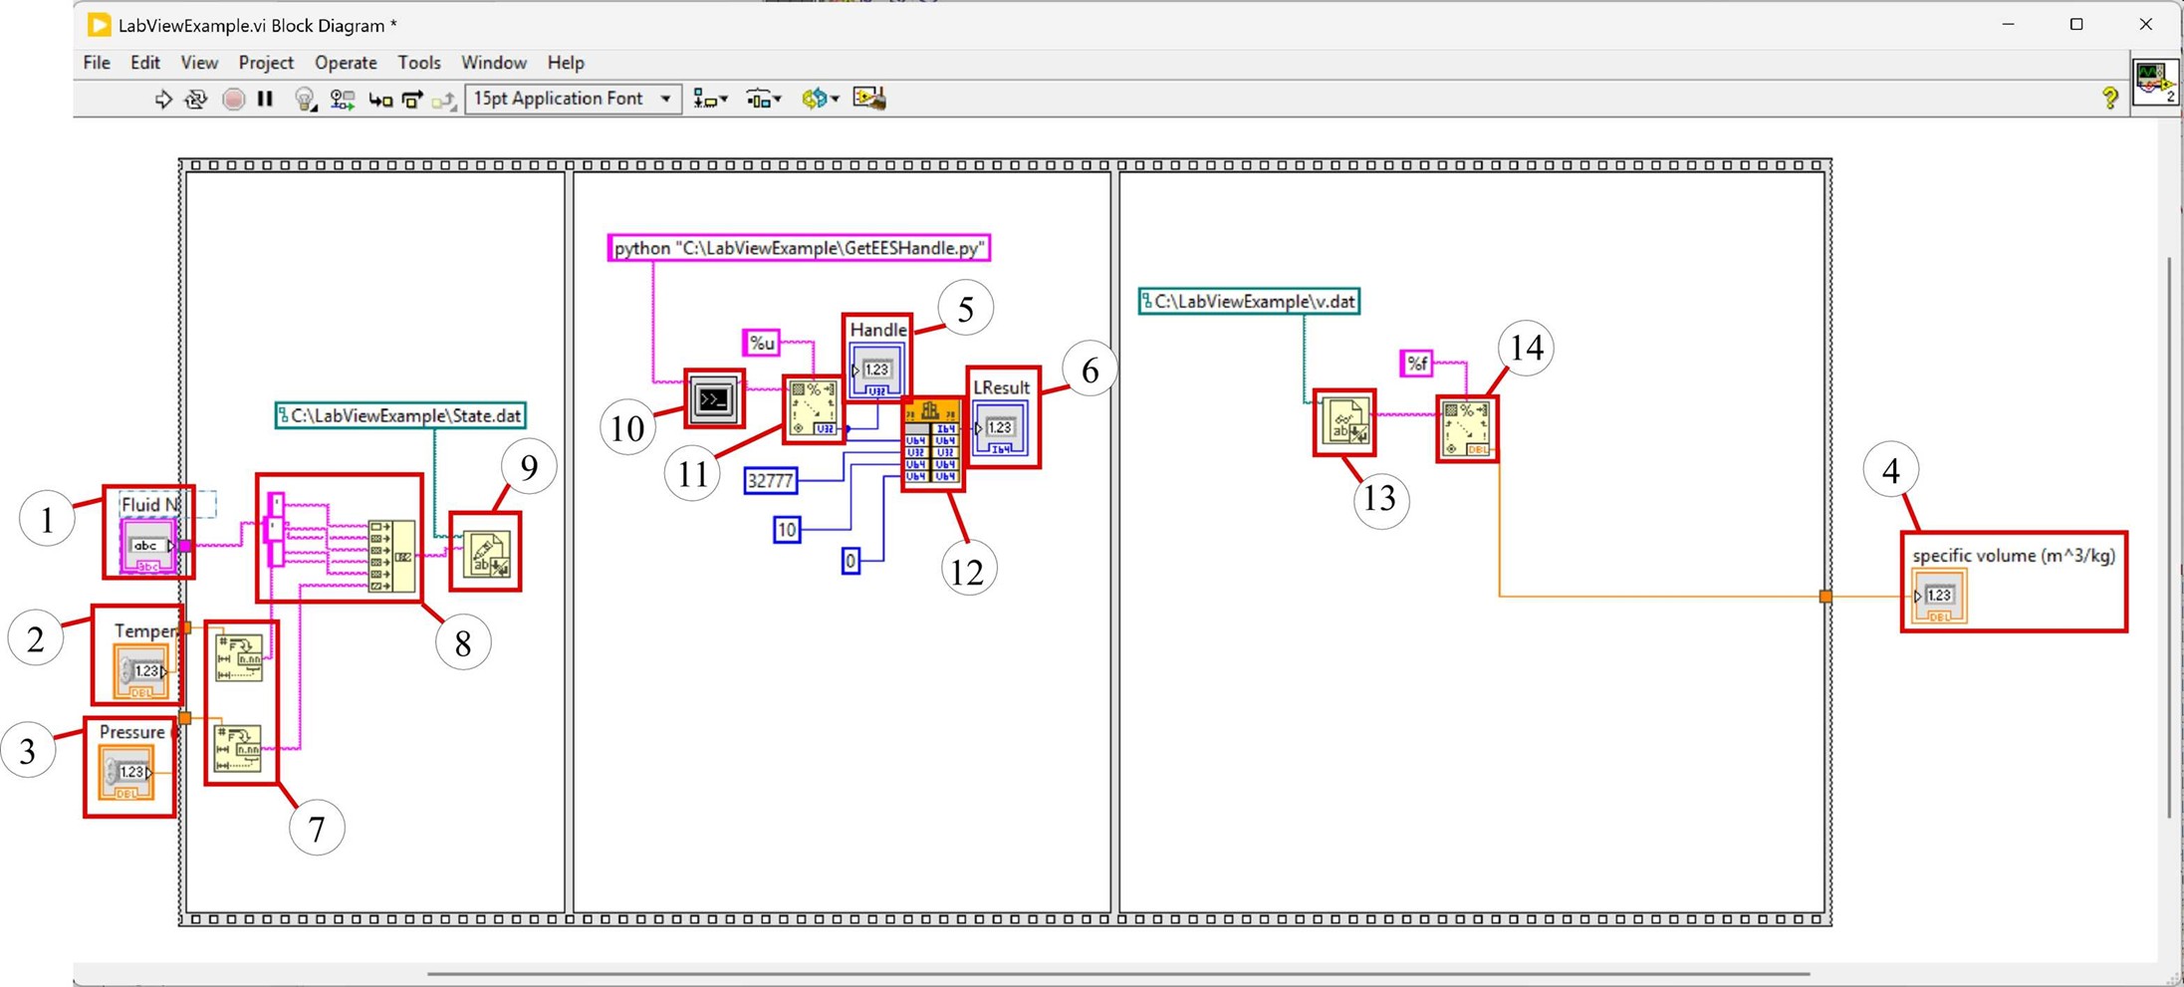Click the red Abort Execution button
This screenshot has height=987, width=2184.
point(233,99)
